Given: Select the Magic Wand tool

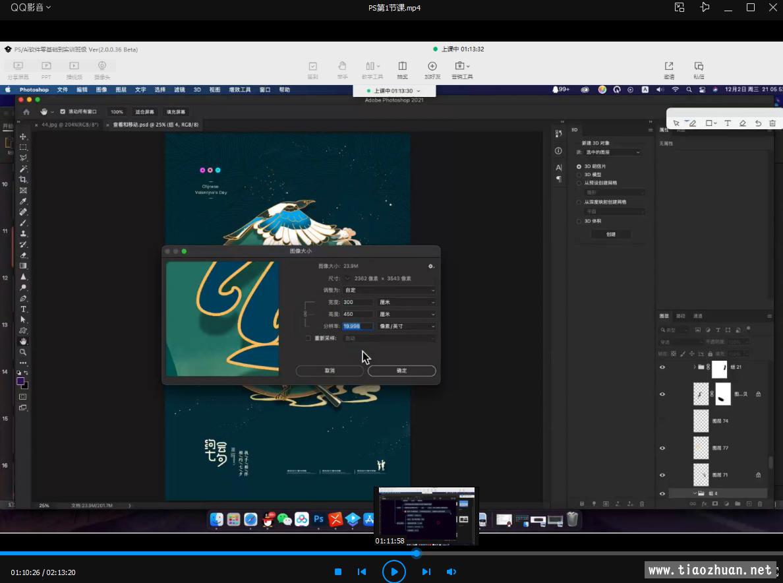Looking at the screenshot, I should pyautogui.click(x=23, y=169).
